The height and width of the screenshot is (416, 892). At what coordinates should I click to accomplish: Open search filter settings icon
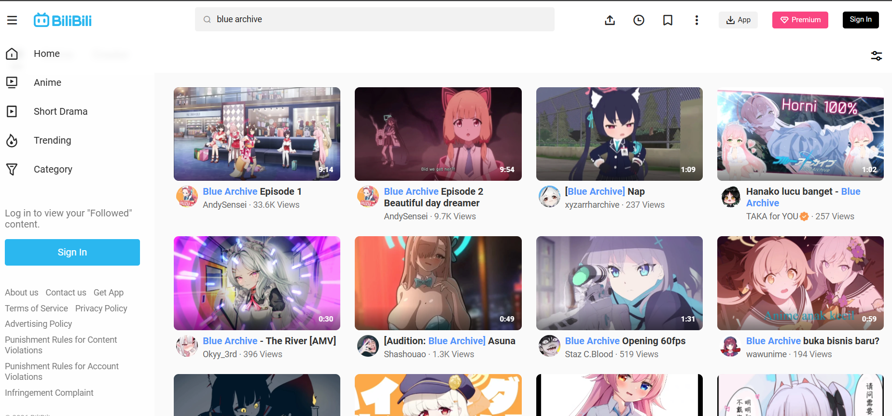pos(877,56)
